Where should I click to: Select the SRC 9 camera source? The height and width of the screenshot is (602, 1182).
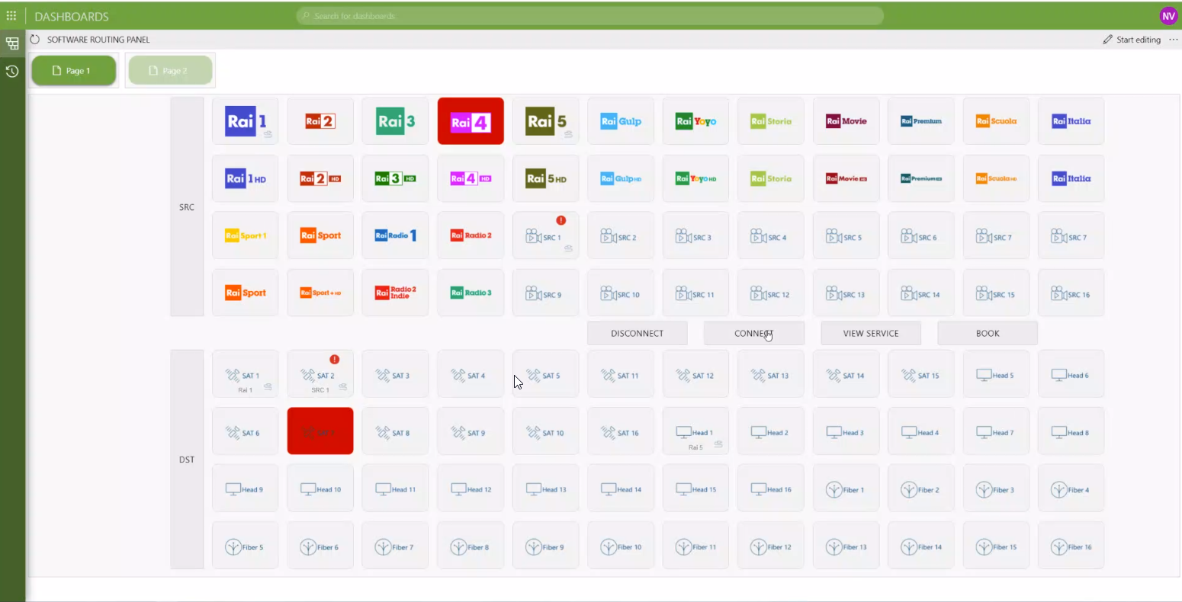(x=545, y=293)
